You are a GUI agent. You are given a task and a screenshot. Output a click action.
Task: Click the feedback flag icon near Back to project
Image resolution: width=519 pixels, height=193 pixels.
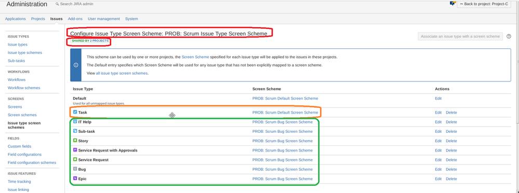point(452,4)
